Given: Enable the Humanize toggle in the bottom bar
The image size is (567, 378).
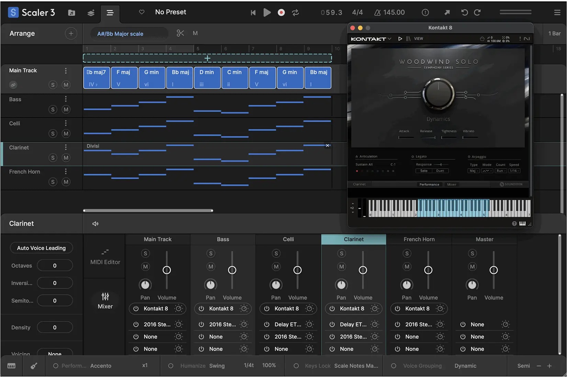Looking at the screenshot, I should point(171,366).
